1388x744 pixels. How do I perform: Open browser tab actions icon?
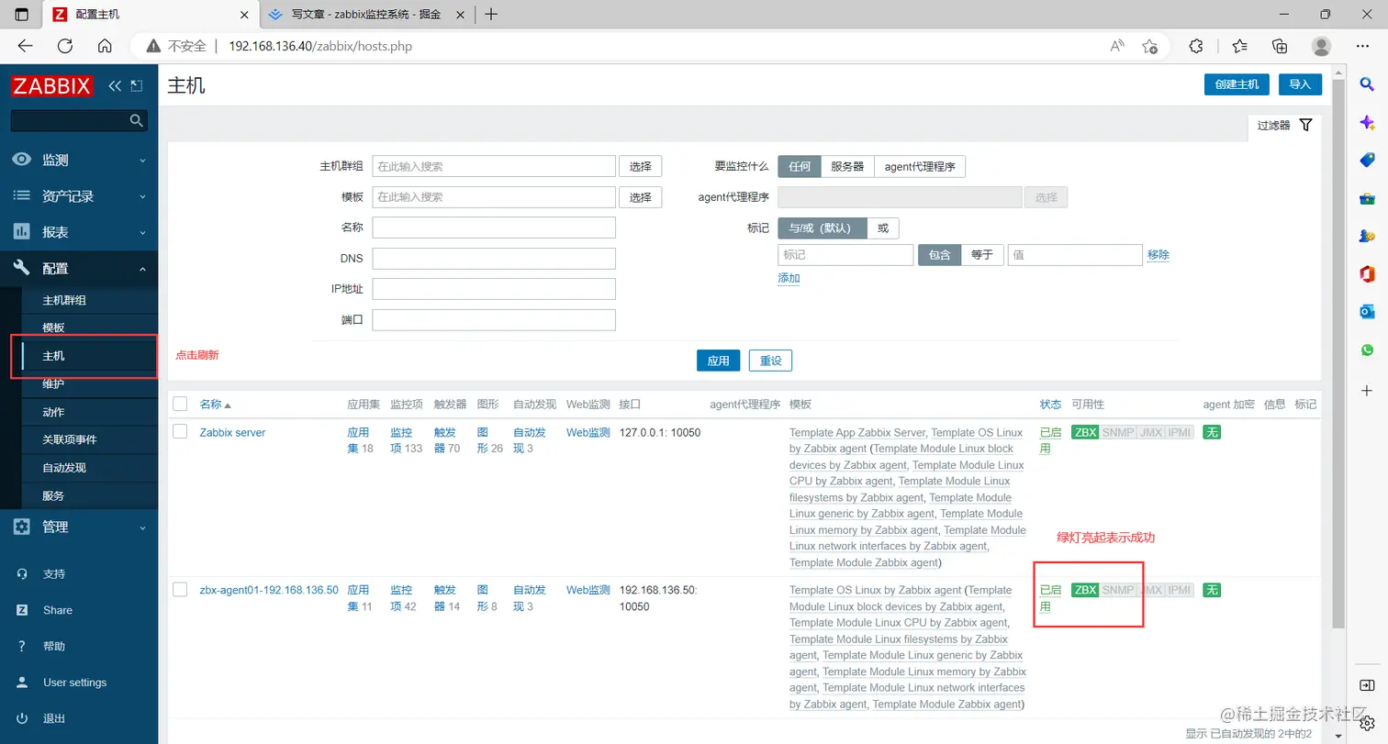(x=21, y=15)
